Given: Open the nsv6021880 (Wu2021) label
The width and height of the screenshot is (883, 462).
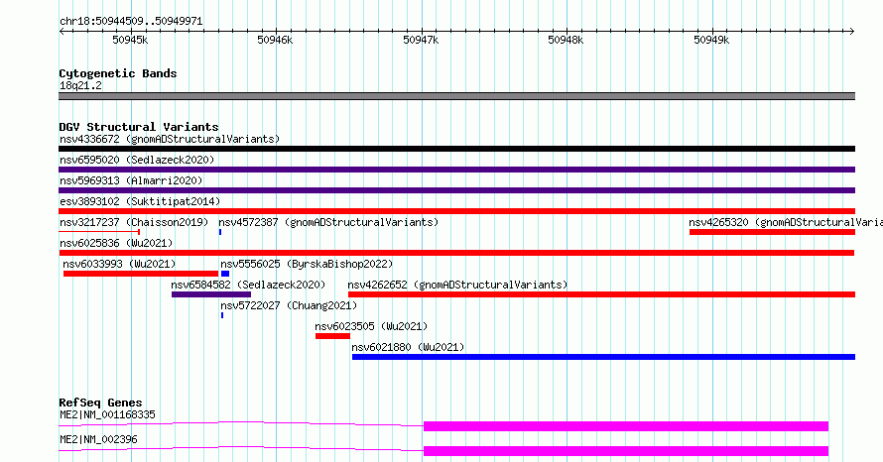Looking at the screenshot, I should (408, 347).
